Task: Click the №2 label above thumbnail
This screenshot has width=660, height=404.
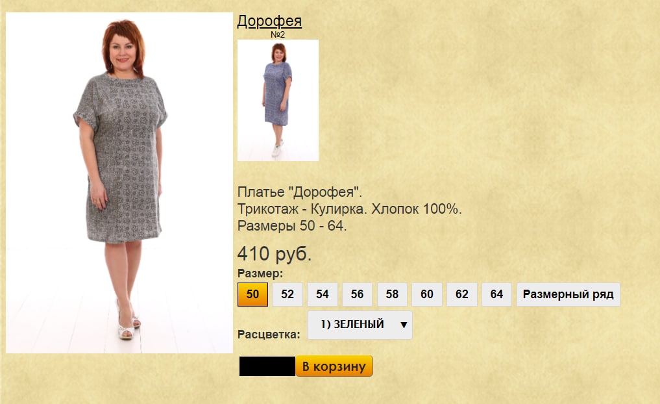Action: 278,34
